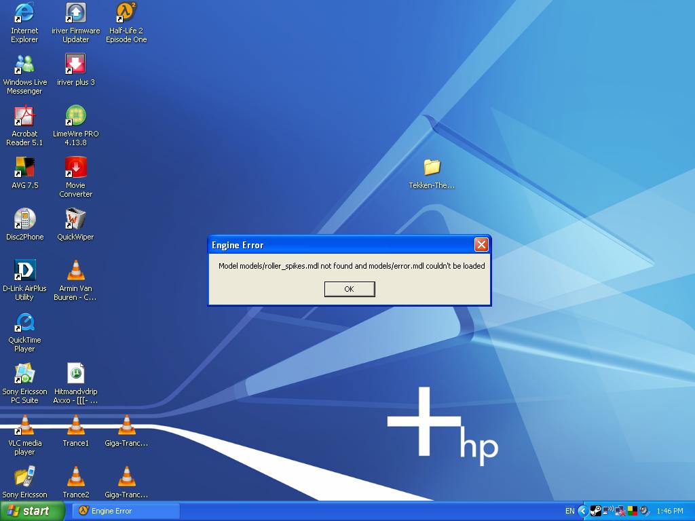This screenshot has width=695, height=521.
Task: Click the Steam tray icon
Action: [x=596, y=511]
